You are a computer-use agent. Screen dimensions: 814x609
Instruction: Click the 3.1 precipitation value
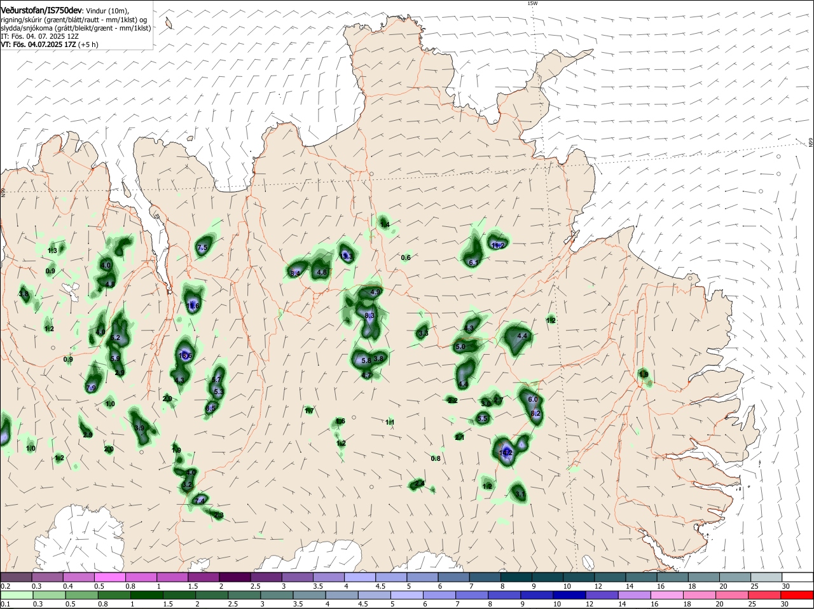click(520, 493)
